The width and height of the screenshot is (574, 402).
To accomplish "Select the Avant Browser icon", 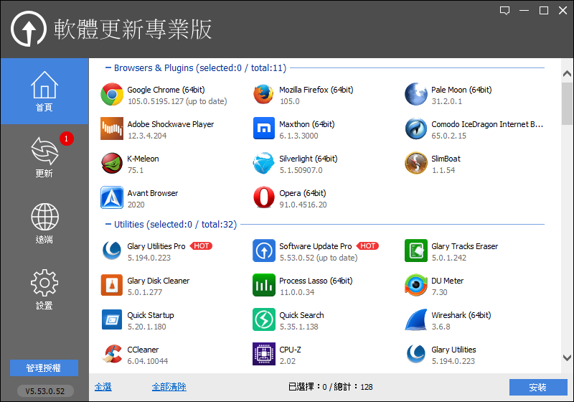I will (112, 197).
